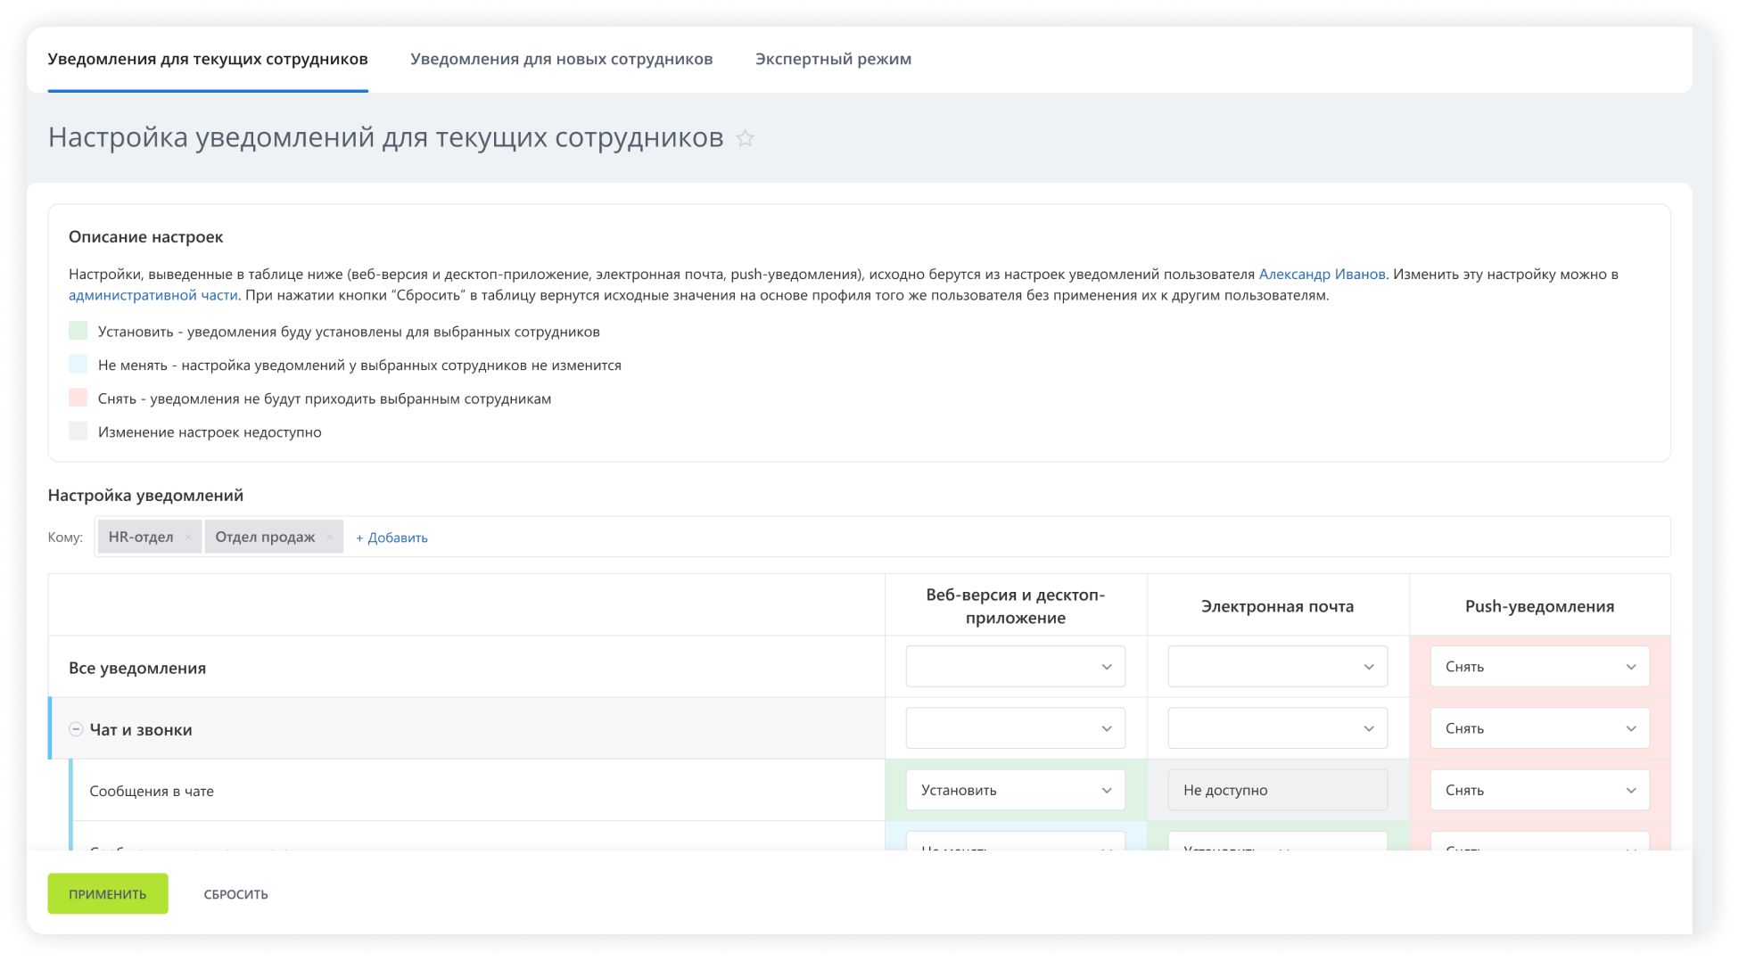Screen dimensions: 1739x961
Task: Click + Добавить to add recipients
Action: pos(391,538)
